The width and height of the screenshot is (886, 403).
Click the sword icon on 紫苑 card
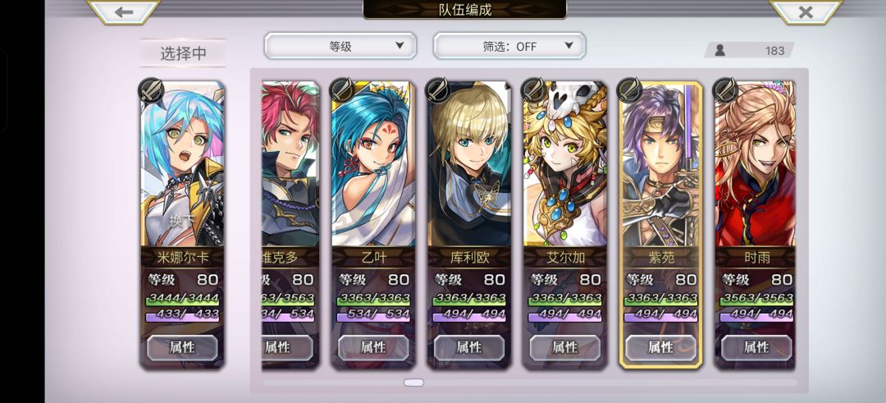[630, 90]
